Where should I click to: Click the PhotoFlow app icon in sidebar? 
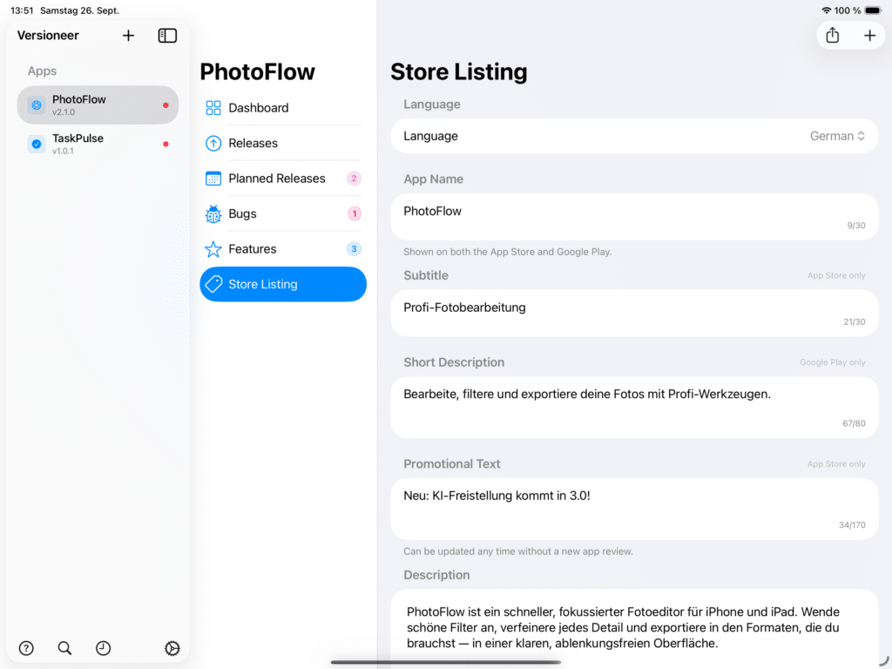click(37, 105)
